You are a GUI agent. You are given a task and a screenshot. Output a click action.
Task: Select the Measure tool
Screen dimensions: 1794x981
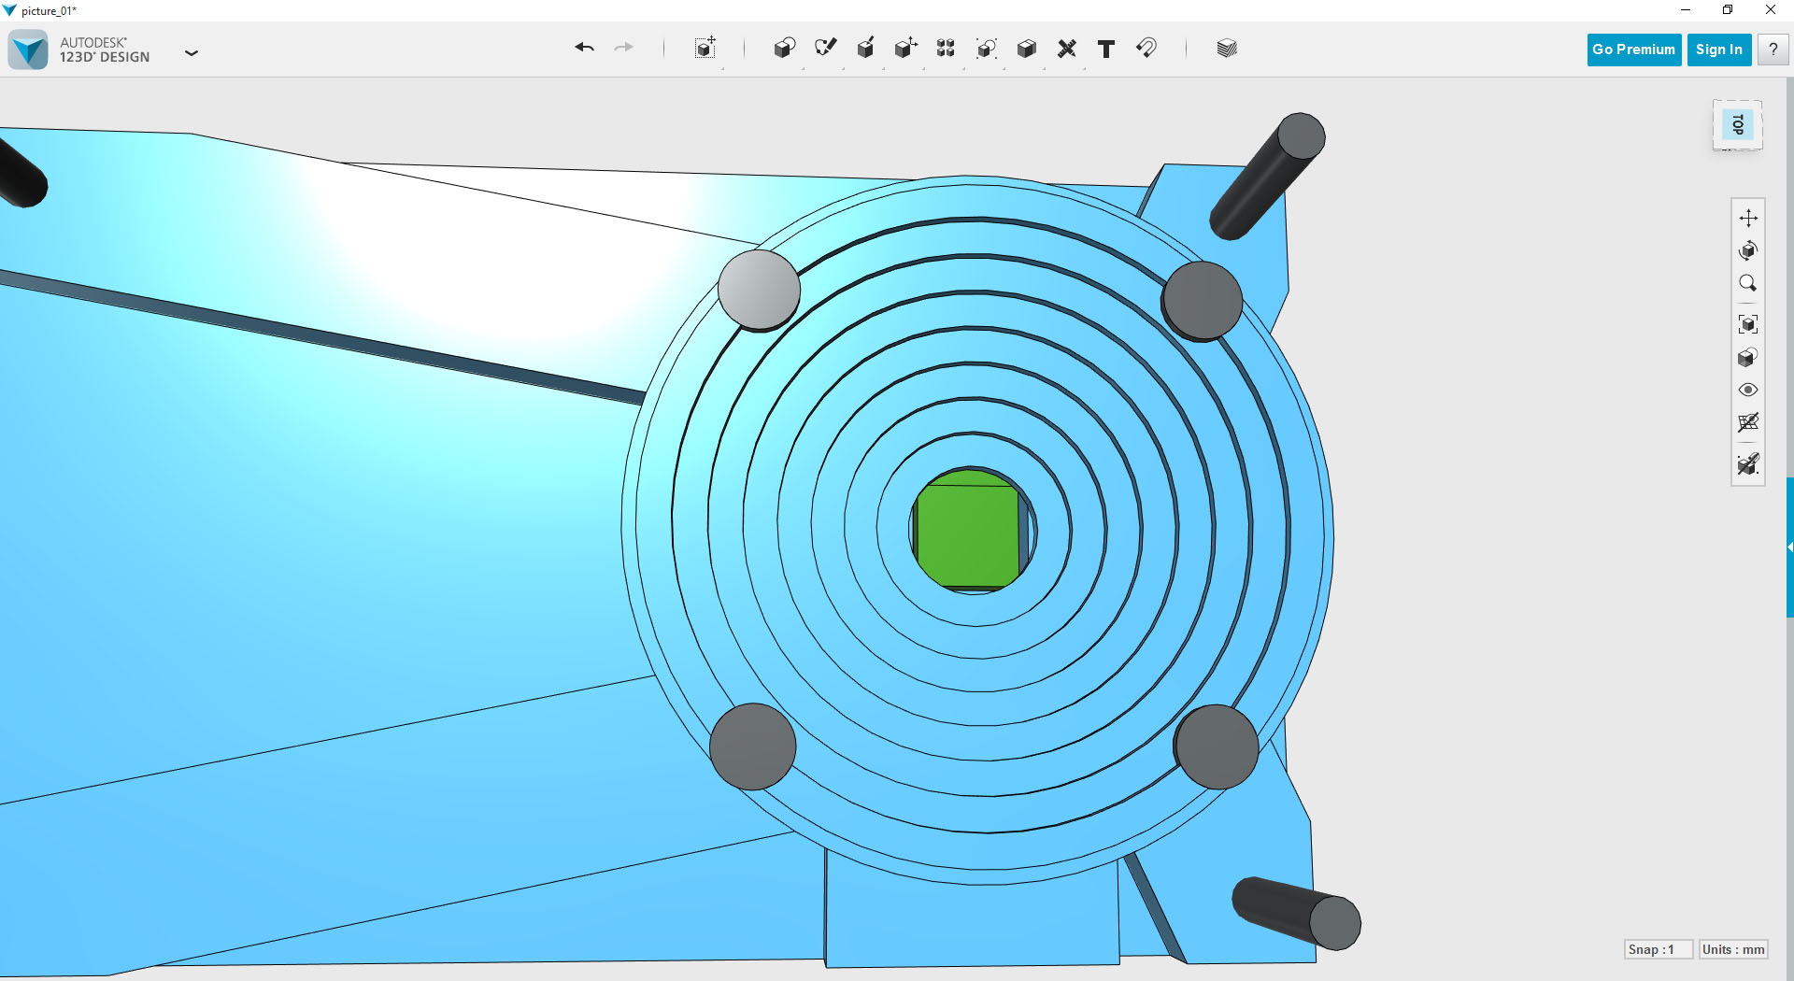[x=1066, y=49]
